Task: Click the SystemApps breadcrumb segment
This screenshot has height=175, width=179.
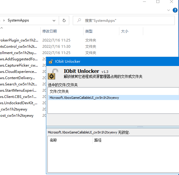Action: pos(18,21)
